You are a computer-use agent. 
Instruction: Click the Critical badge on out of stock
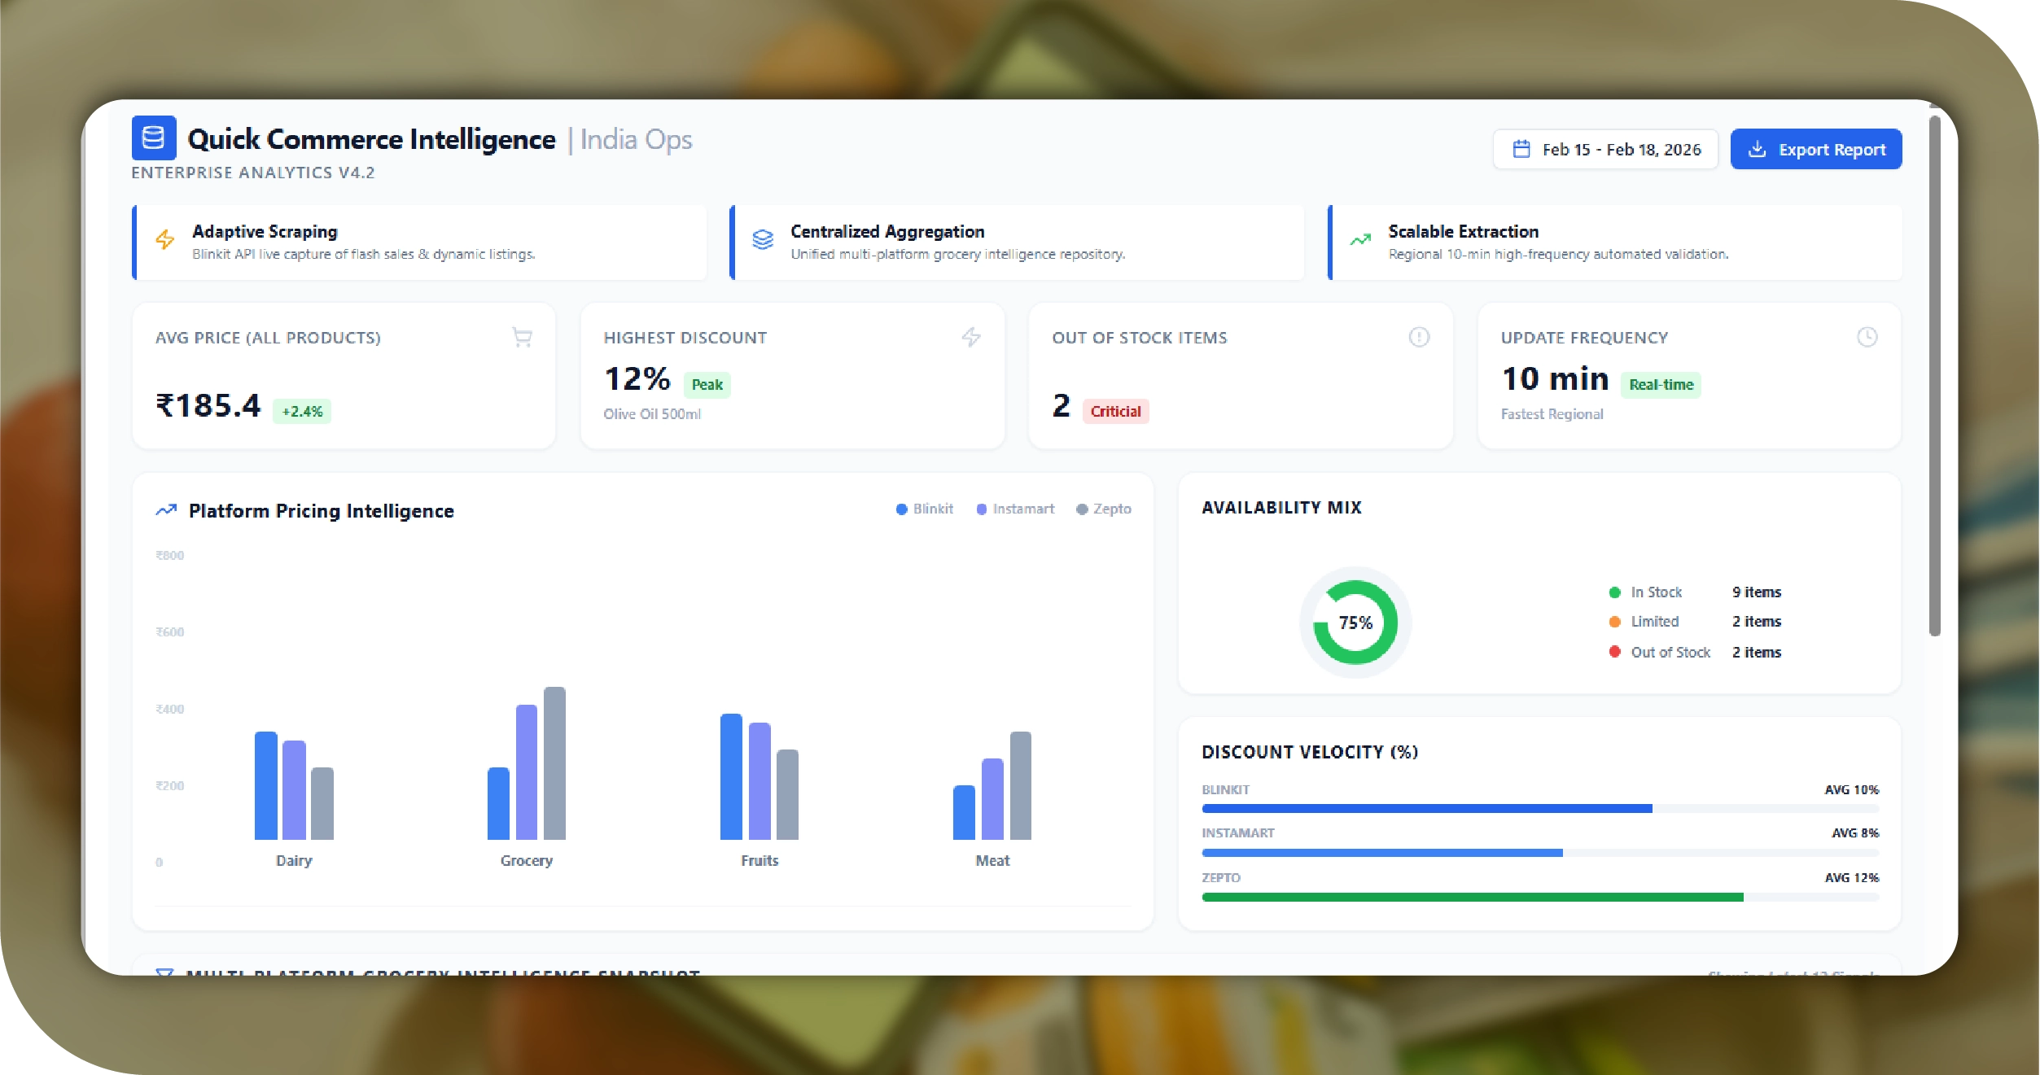coord(1115,412)
